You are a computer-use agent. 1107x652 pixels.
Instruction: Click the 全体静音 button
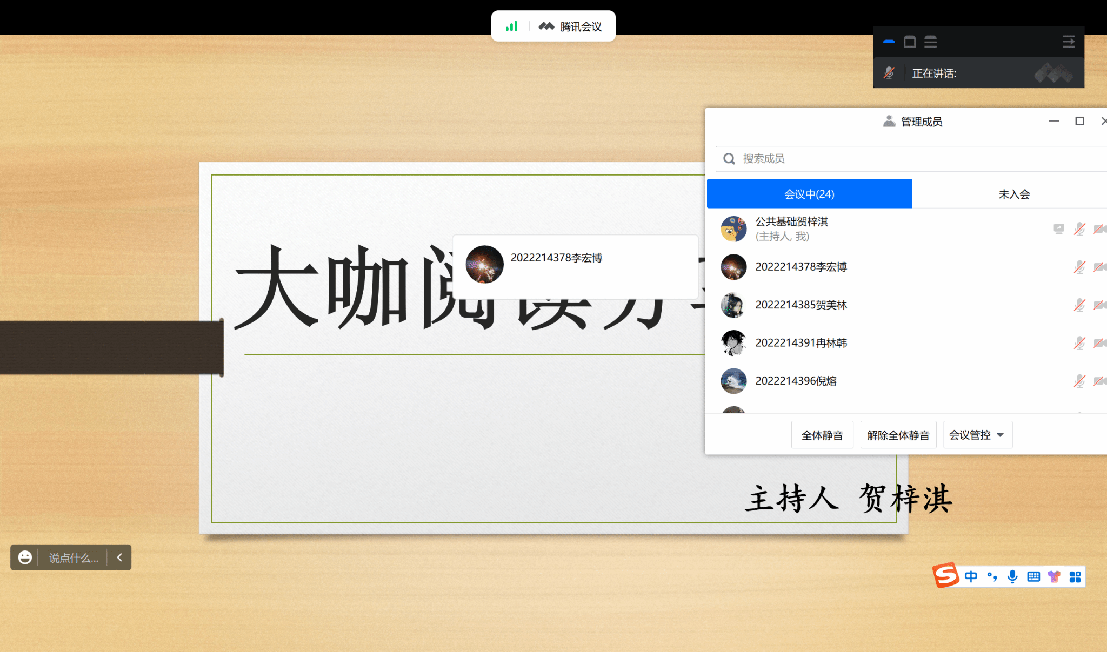822,435
